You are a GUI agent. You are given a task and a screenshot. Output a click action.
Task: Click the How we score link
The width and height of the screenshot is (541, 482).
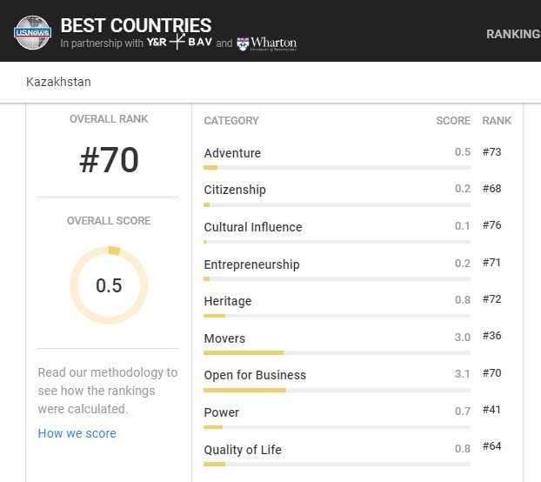coord(77,433)
